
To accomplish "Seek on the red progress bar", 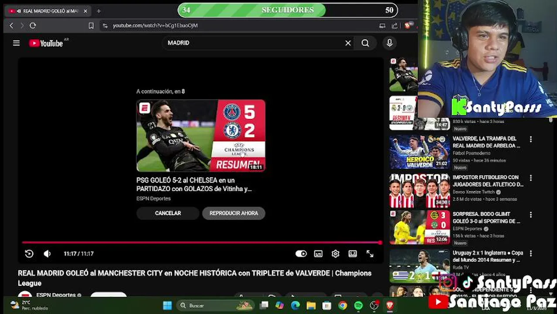I will click(202, 242).
